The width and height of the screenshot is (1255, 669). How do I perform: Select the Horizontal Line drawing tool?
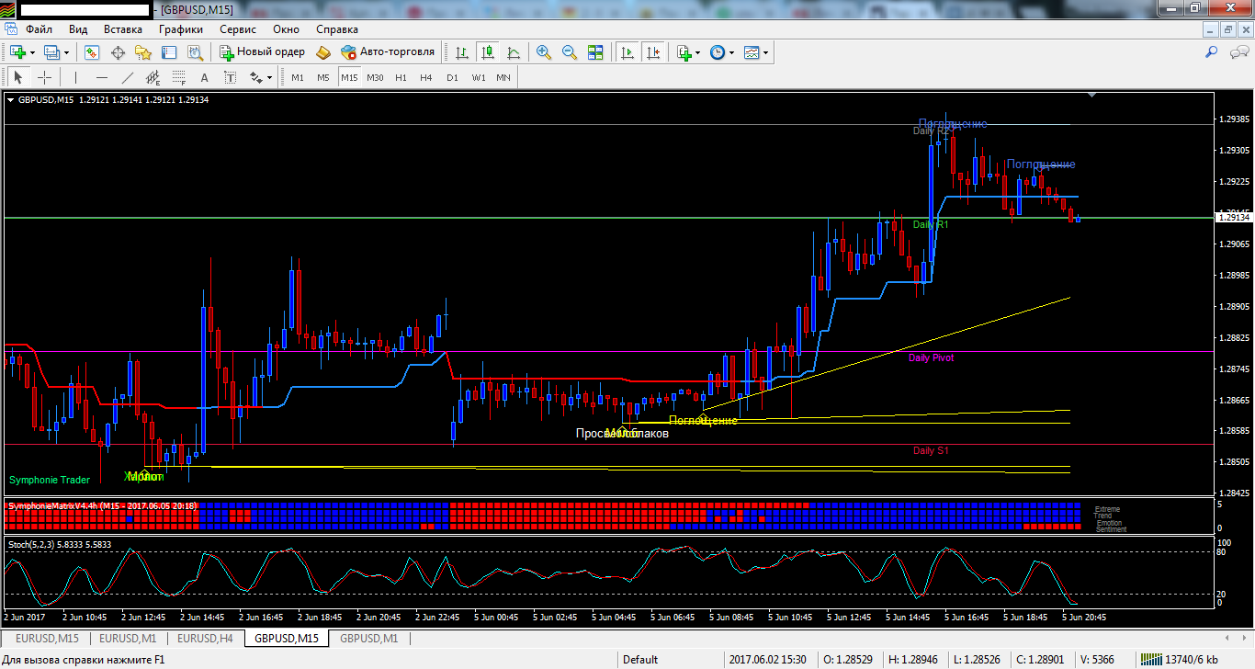click(102, 77)
